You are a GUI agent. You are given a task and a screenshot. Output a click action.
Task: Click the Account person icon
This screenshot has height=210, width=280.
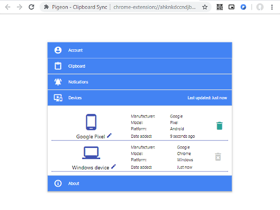[x=58, y=50]
